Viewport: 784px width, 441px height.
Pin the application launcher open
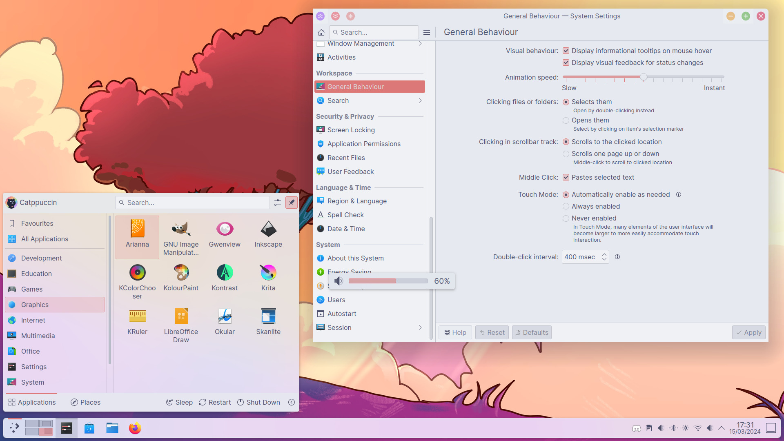click(x=292, y=203)
